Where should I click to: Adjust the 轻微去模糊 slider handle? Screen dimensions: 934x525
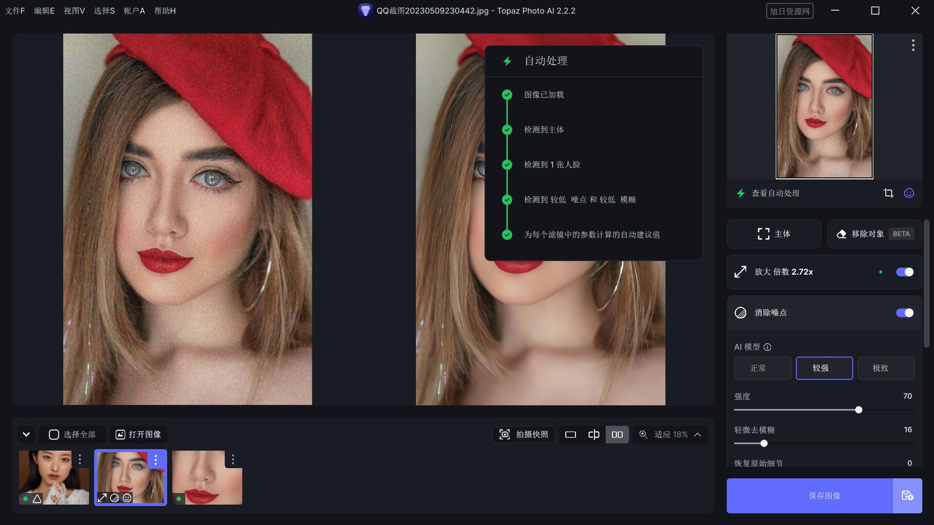tap(764, 443)
